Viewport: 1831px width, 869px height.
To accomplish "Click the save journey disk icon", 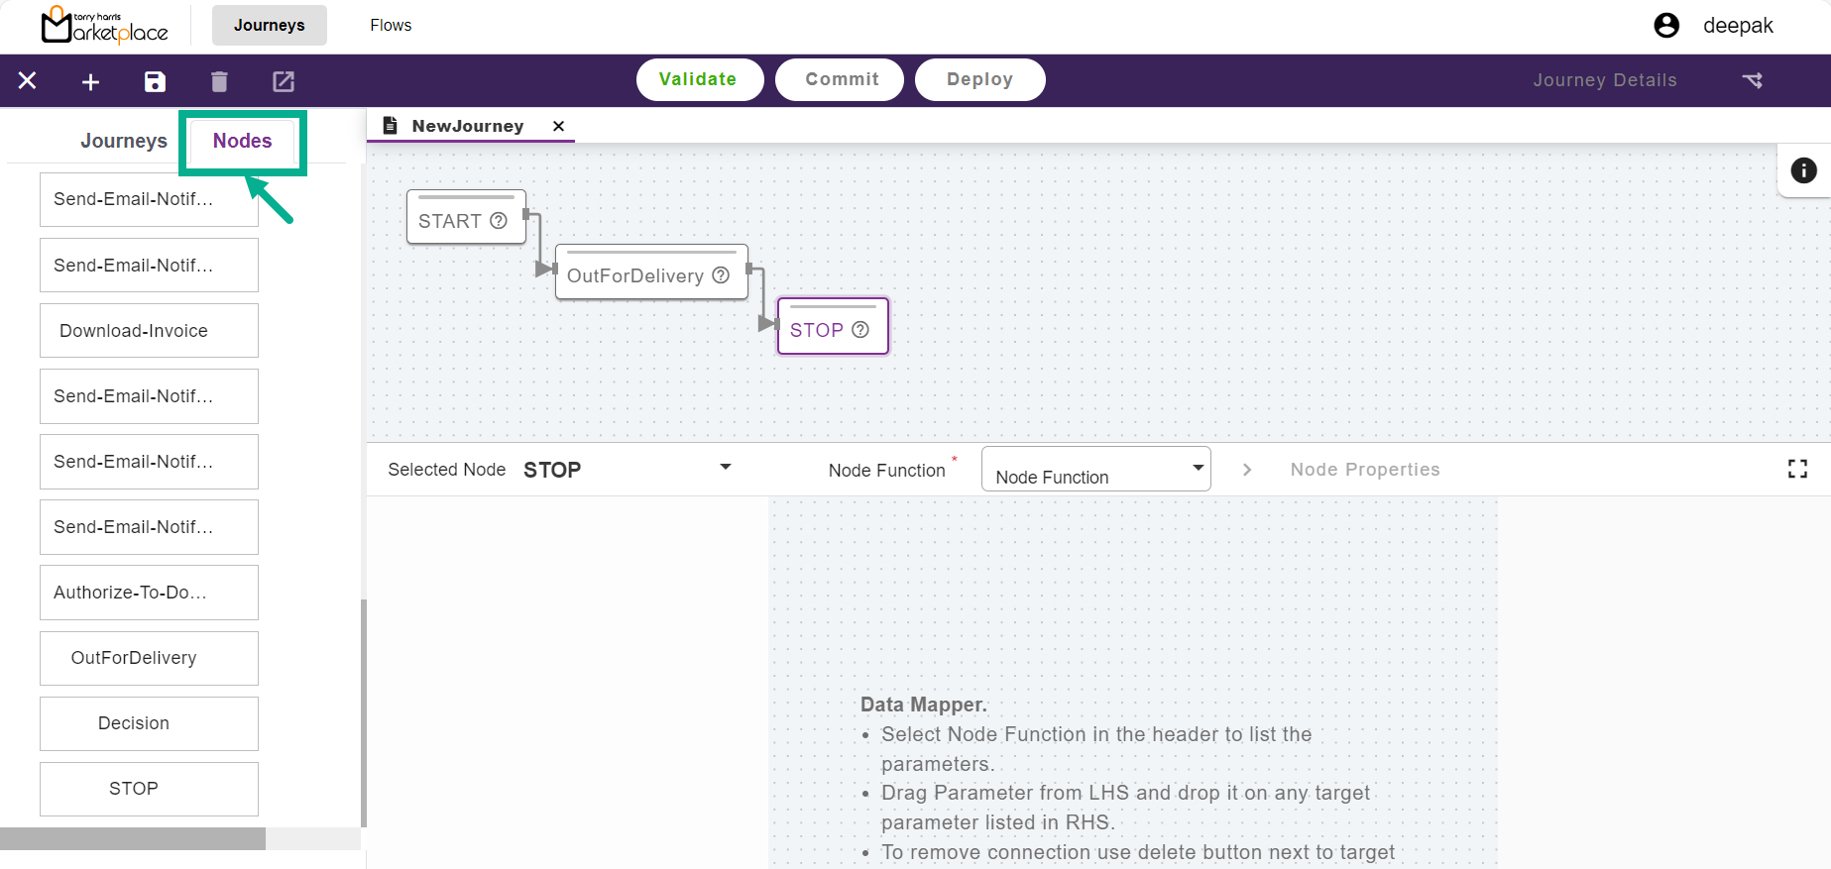I will tap(155, 81).
